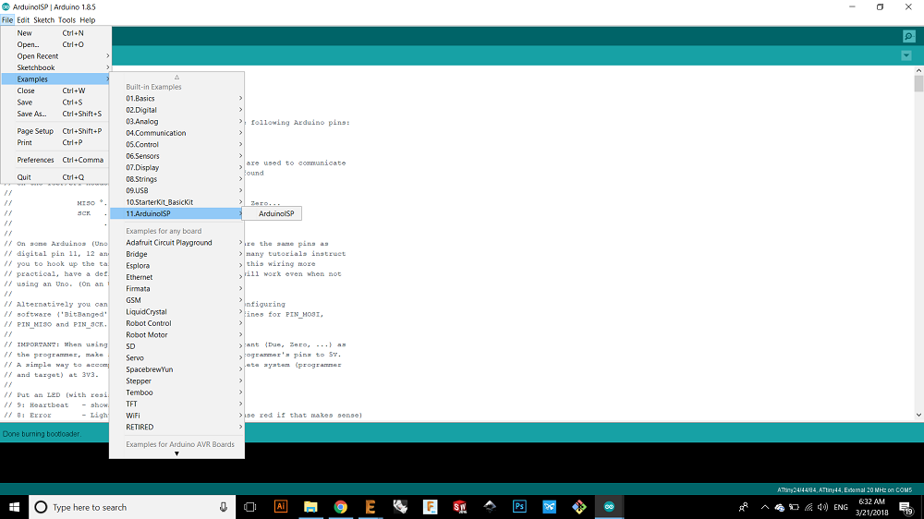Open the People icon in system tray
Screen dimensions: 924x519
click(x=744, y=507)
